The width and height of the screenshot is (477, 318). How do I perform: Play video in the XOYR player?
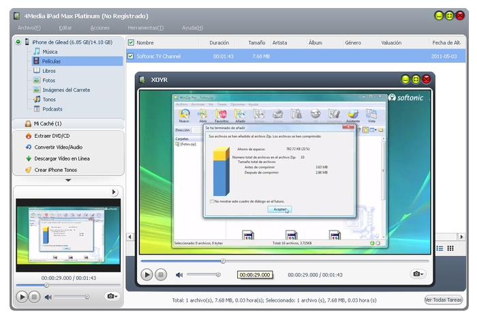point(147,275)
